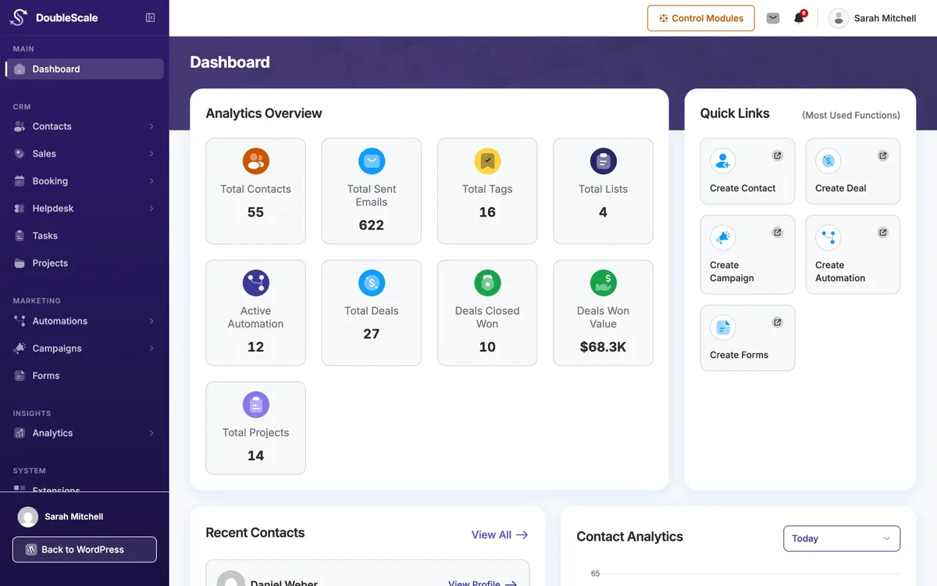
Task: Click the Create Campaign megaphone icon
Action: pos(723,238)
